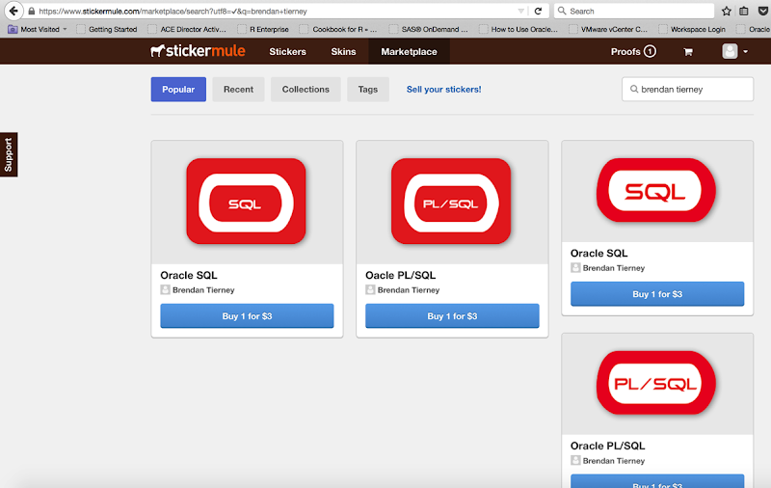Open the user avatar in header
The image size is (771, 488).
click(x=730, y=51)
